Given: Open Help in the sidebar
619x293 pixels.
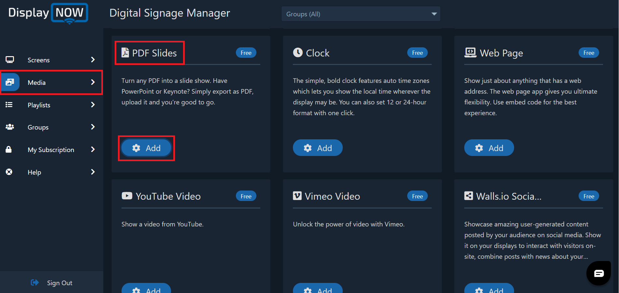Looking at the screenshot, I should click(51, 172).
